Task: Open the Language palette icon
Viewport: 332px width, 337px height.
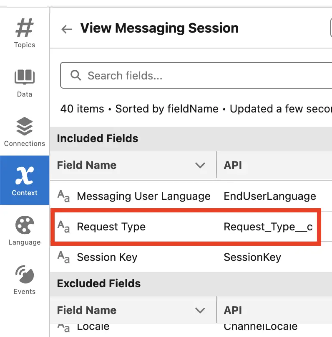Action: point(25,225)
